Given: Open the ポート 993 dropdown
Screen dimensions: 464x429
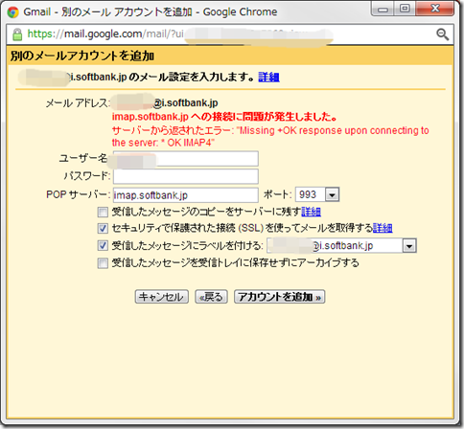Looking at the screenshot, I should click(x=317, y=194).
